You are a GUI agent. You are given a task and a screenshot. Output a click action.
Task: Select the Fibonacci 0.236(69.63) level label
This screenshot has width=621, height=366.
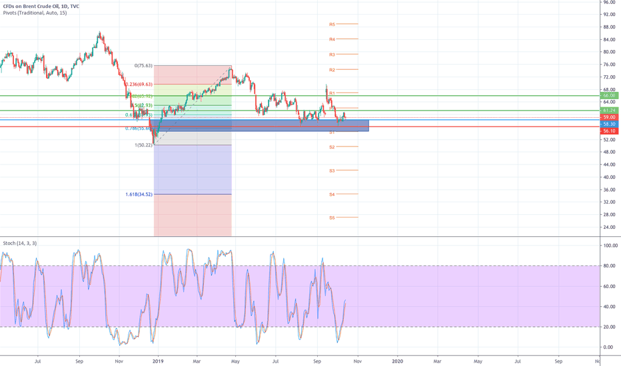(139, 85)
